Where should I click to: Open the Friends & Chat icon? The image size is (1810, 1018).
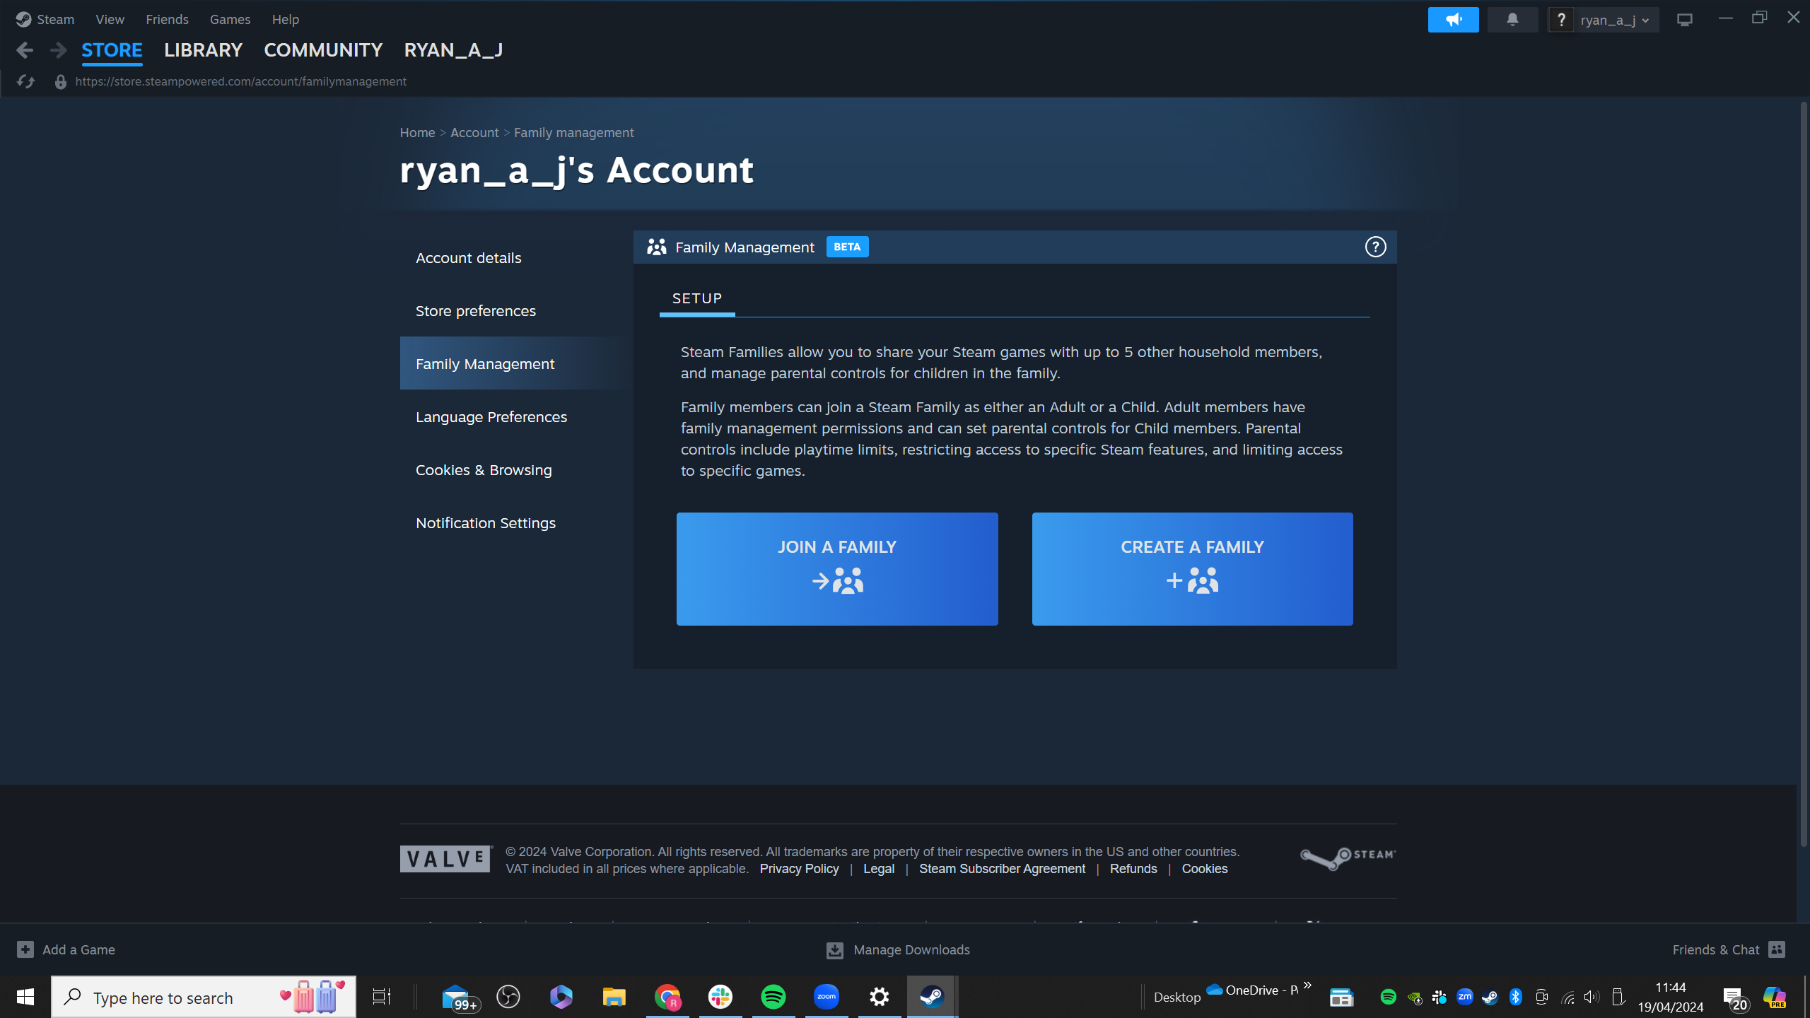[1777, 949]
